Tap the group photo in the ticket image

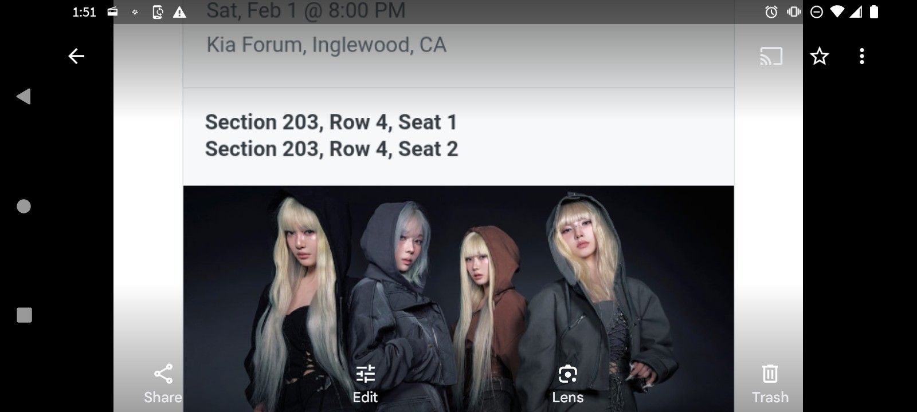tap(458, 299)
